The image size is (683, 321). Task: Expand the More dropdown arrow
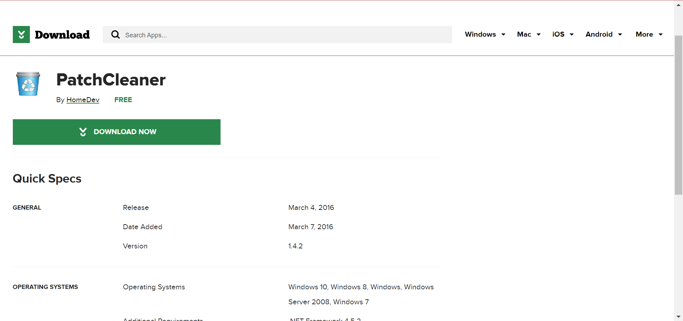[x=661, y=35]
